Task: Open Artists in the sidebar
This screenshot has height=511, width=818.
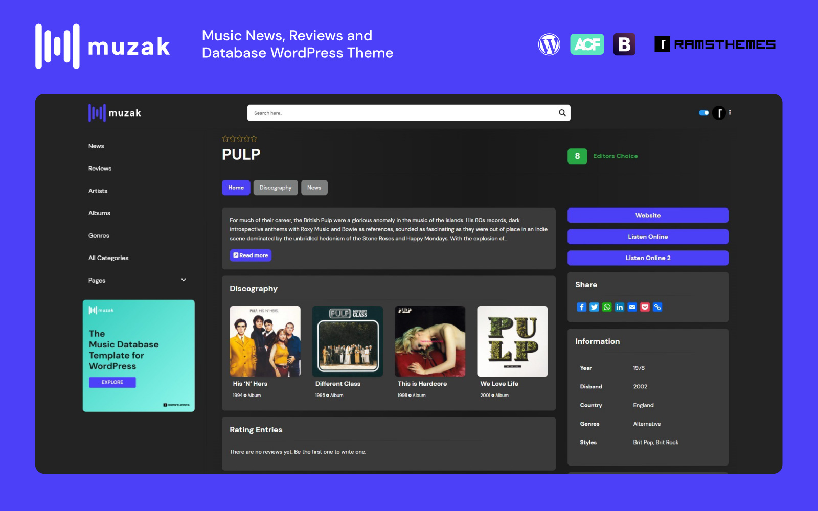Action: point(98,191)
